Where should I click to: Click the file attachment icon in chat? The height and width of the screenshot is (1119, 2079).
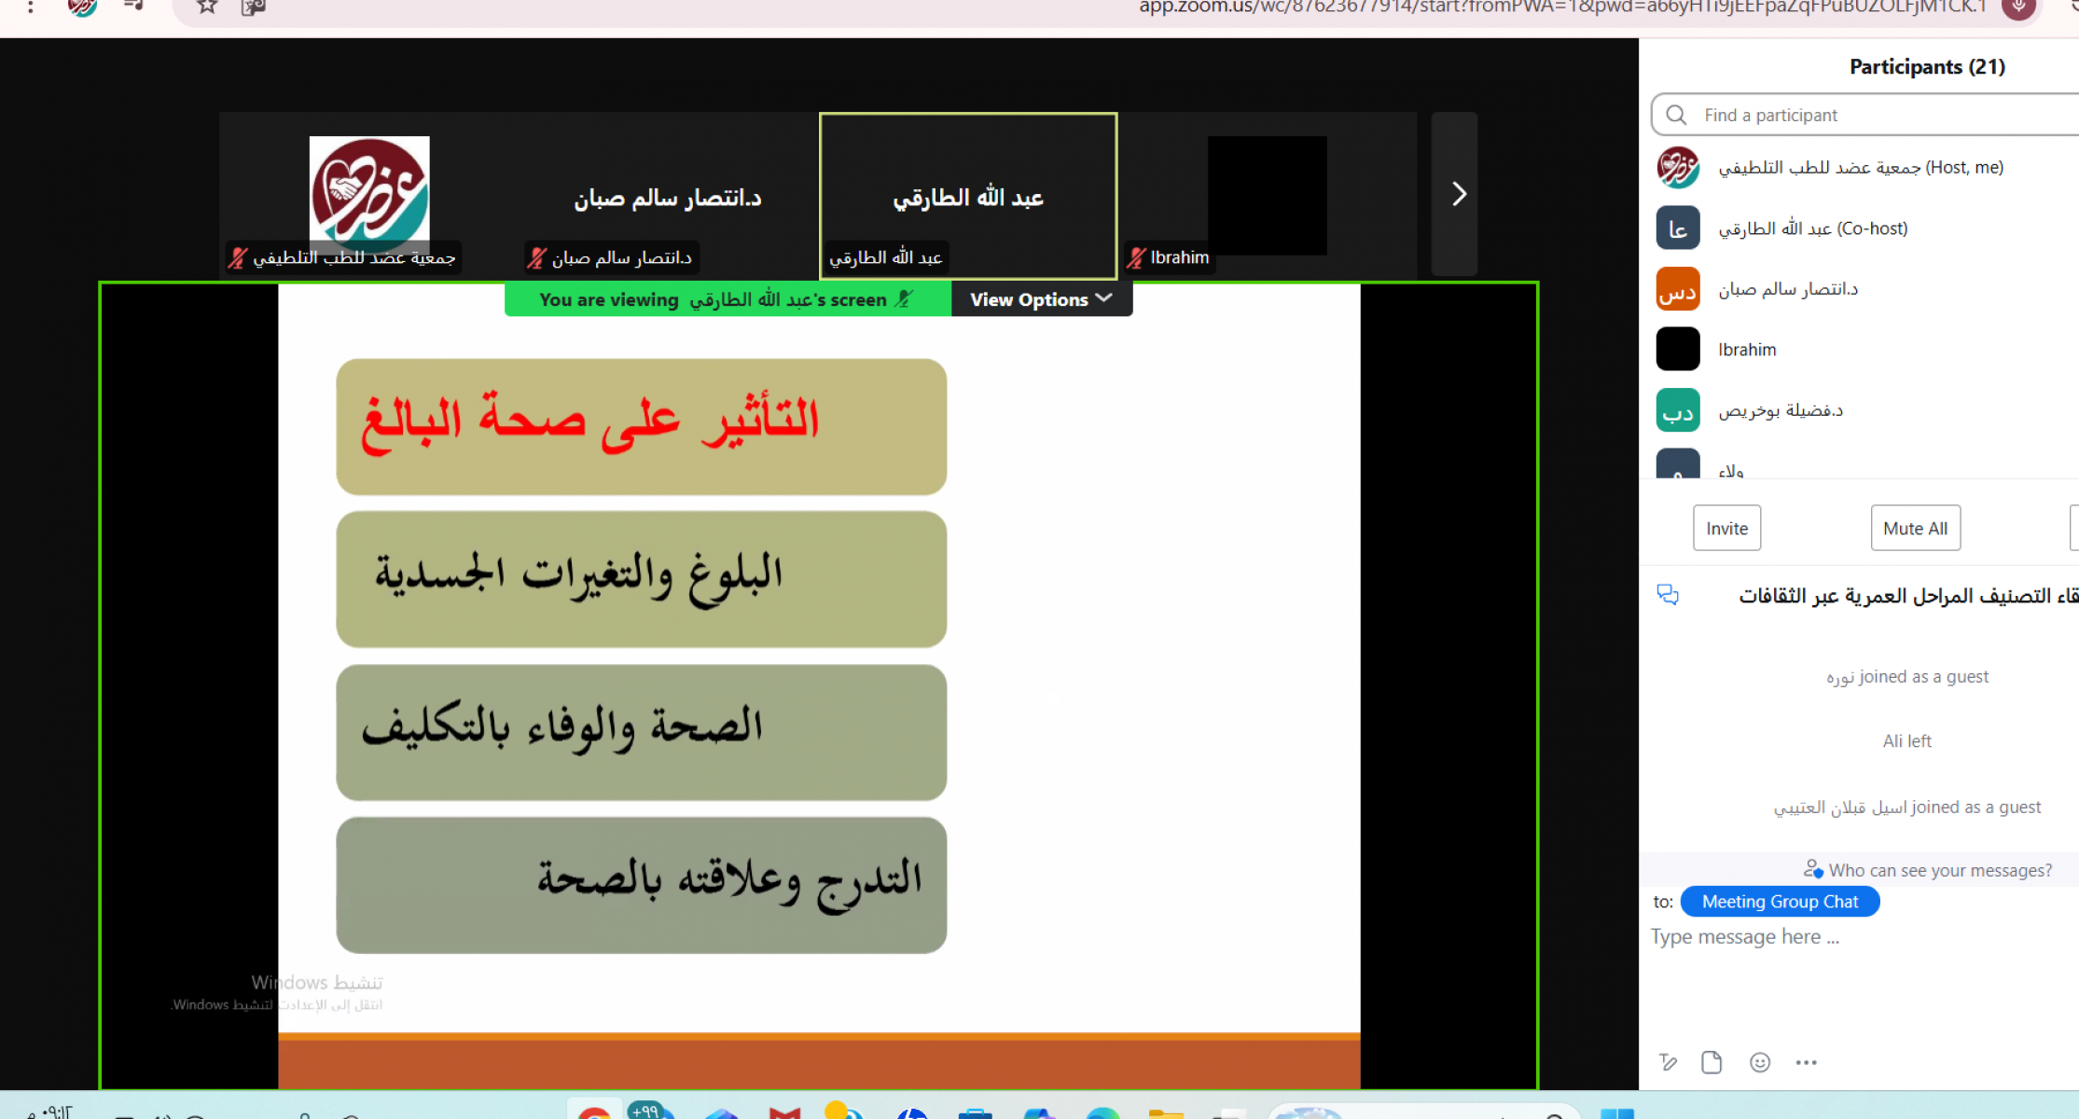1712,1062
